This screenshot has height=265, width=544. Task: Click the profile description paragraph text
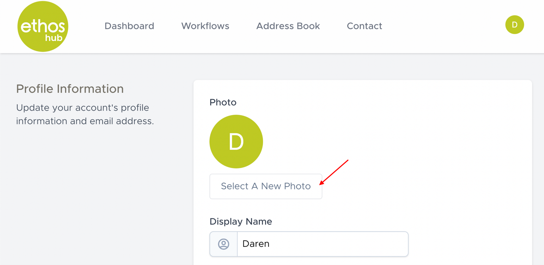click(85, 114)
